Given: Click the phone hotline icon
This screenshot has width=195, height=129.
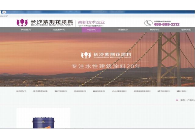Looking at the screenshot, I should coord(148,23).
